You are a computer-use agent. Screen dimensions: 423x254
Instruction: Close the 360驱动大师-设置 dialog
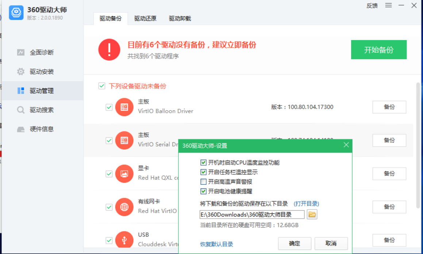coord(346,145)
